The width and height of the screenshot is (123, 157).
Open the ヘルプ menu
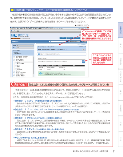61,29
